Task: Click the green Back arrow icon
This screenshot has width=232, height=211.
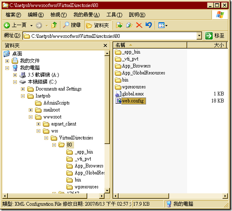Action: coord(7,26)
